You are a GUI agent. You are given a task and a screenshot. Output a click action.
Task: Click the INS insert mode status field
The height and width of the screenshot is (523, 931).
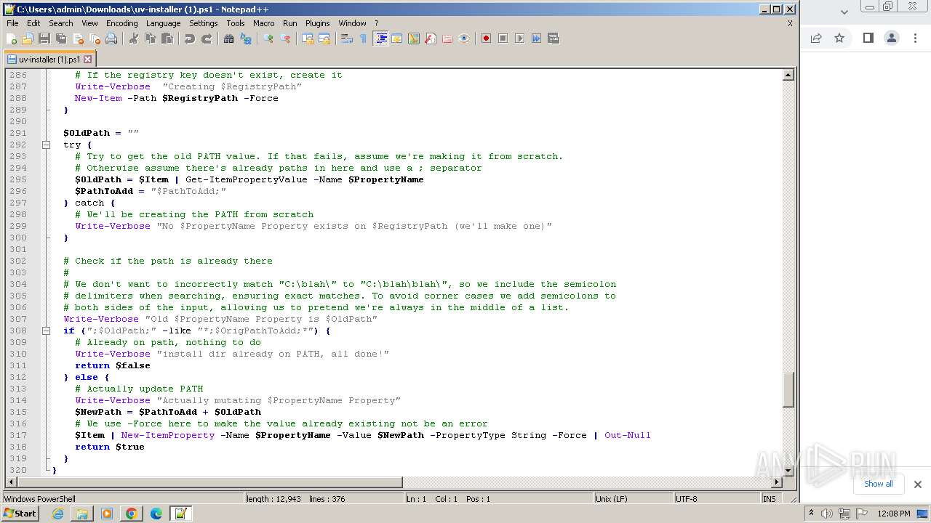(770, 499)
